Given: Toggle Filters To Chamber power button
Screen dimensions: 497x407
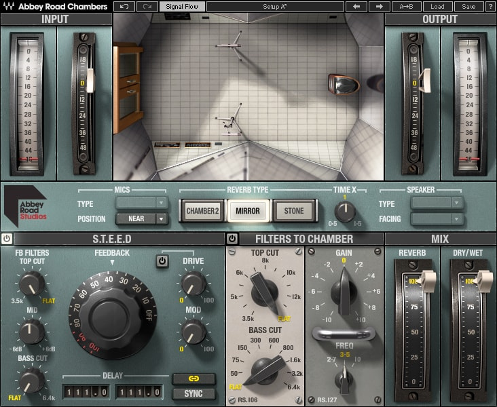Looking at the screenshot, I should [x=232, y=239].
